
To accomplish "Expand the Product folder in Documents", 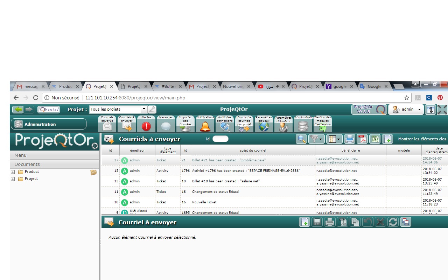I will pyautogui.click(x=13, y=172).
